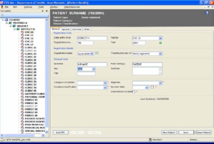Pin the Navigator panel with pin icon
The image size is (214, 144).
[43, 11]
